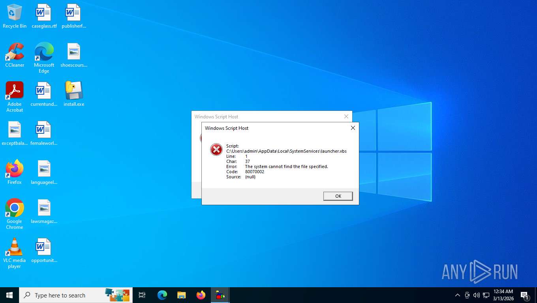Open the Recycle Bin icon
This screenshot has width=537, height=303.
pos(15,17)
